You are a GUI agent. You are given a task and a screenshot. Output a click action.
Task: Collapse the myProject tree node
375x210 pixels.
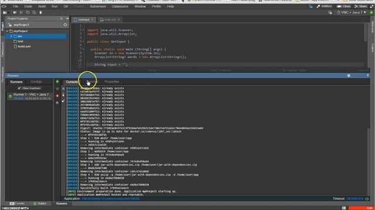[x=7, y=31]
